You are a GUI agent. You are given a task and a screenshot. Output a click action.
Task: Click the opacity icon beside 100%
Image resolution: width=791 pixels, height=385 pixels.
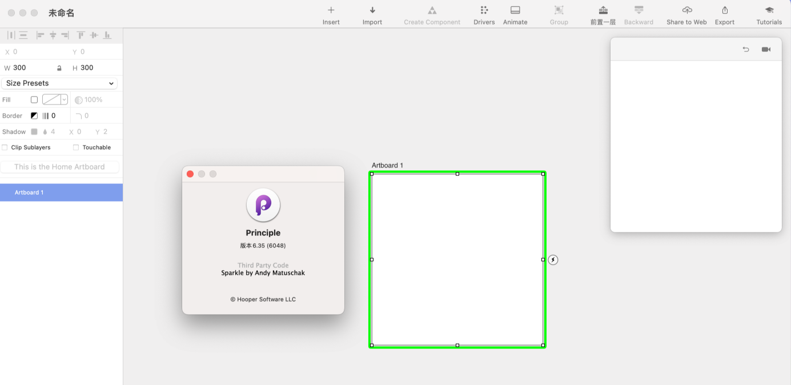click(x=79, y=100)
